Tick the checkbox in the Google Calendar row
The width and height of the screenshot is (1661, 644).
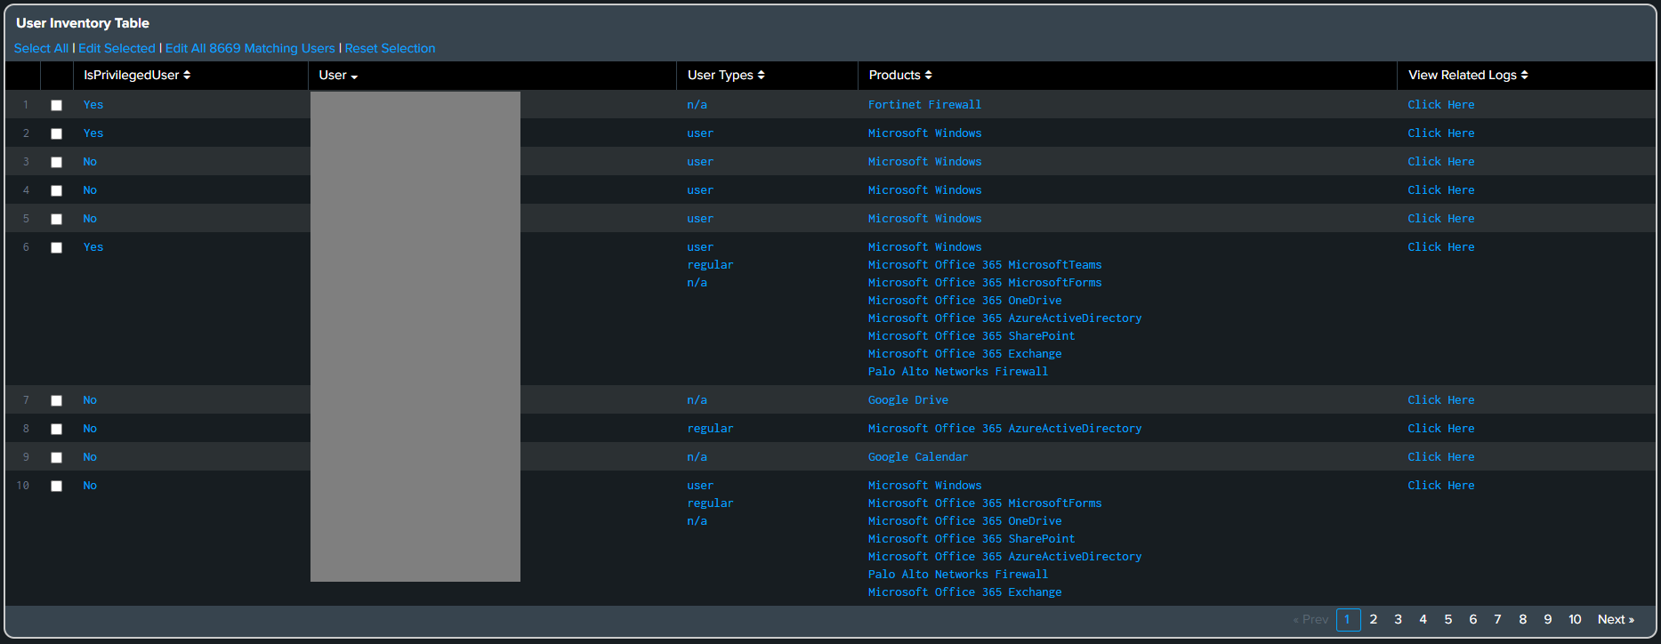pyautogui.click(x=57, y=457)
